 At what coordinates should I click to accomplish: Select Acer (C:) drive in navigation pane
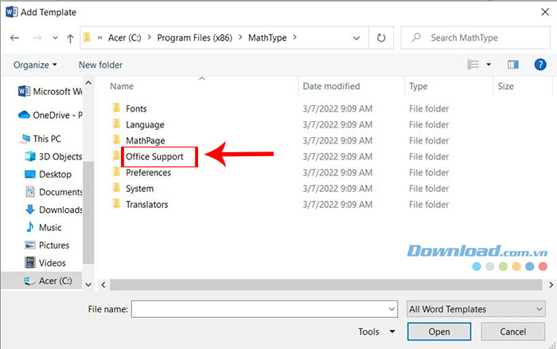point(54,280)
